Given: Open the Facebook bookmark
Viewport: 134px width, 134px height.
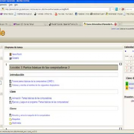Looking at the screenshot, I should pos(82,14).
